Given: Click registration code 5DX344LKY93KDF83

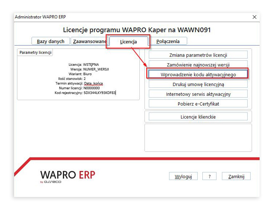Looking at the screenshot, I should (100, 93).
